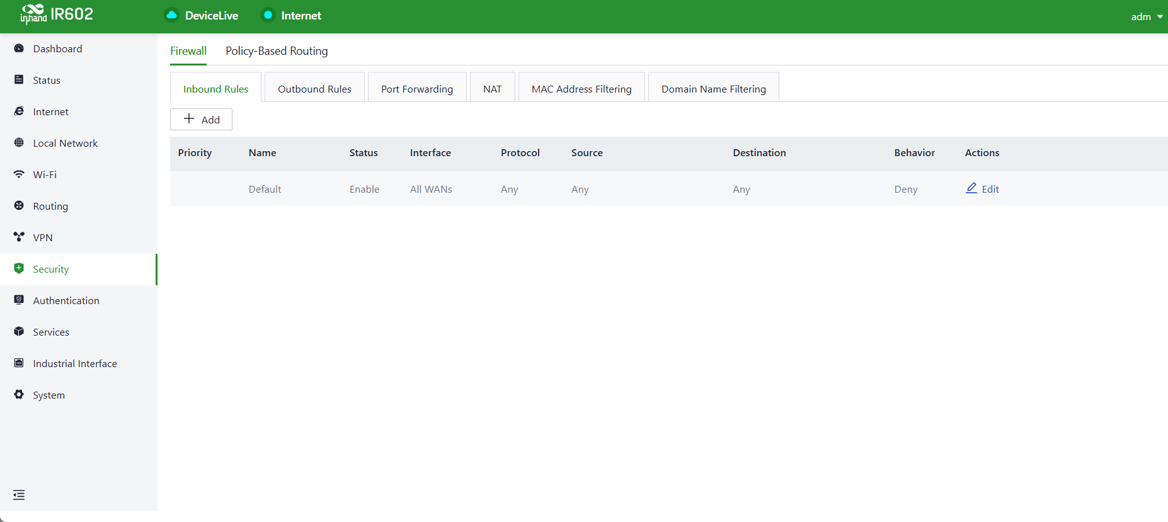1168x522 pixels.
Task: Click the Priority column header
Action: pyautogui.click(x=195, y=153)
